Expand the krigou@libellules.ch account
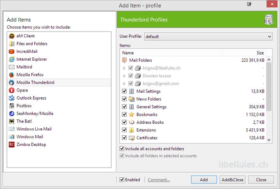The image size is (280, 189). point(124,68)
